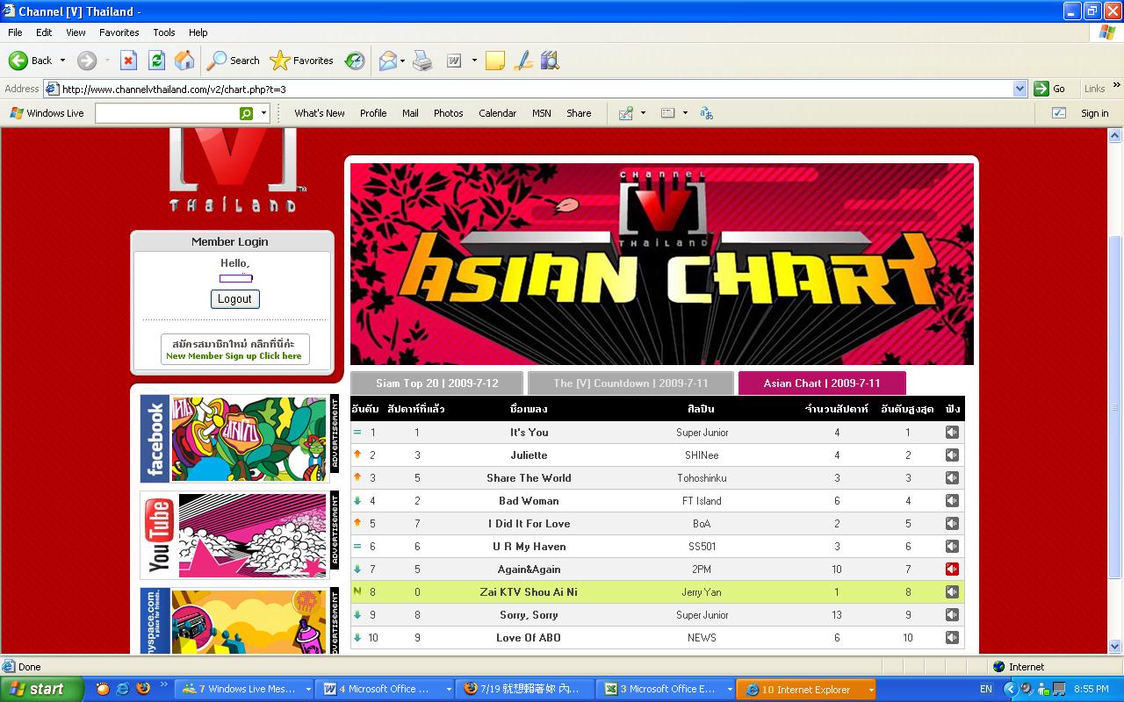Image resolution: width=1124 pixels, height=702 pixels.
Task: Open the History icon in toolbar
Action: point(355,61)
